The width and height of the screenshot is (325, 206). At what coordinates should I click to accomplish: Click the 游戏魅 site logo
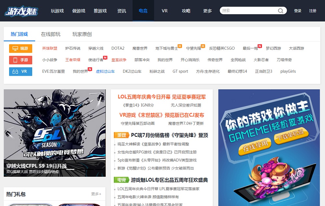point(21,11)
